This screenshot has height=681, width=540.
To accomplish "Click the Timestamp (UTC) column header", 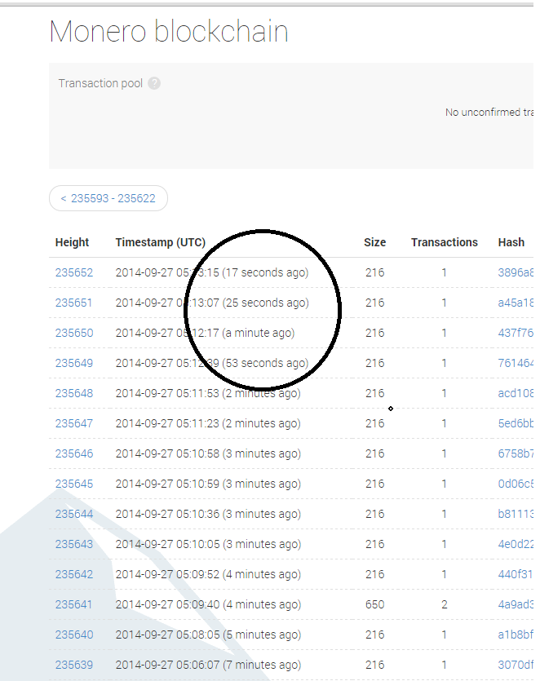I will [161, 242].
